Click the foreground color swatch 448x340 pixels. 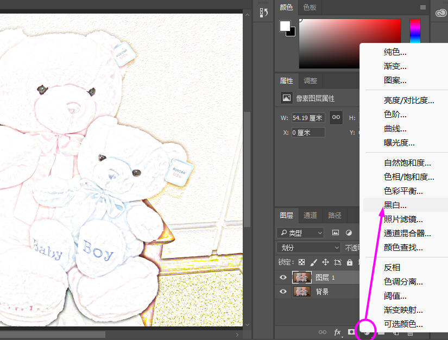285,26
